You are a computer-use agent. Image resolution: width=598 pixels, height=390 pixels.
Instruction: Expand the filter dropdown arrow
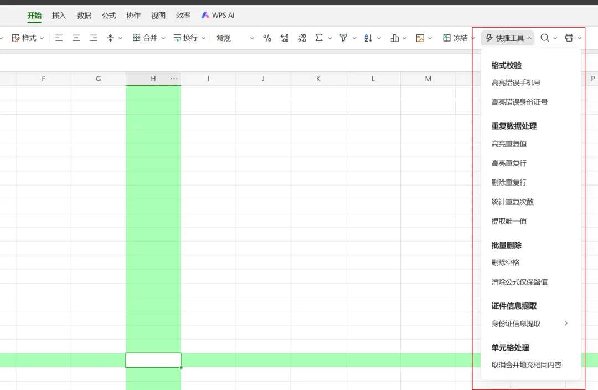point(355,38)
